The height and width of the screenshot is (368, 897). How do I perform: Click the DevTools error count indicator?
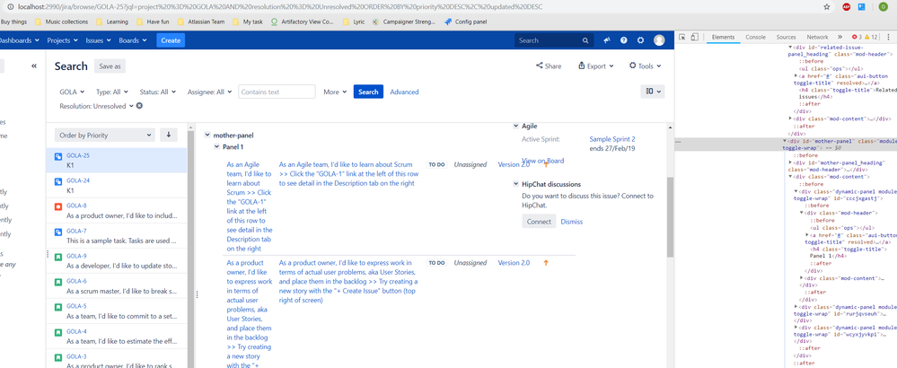click(858, 37)
